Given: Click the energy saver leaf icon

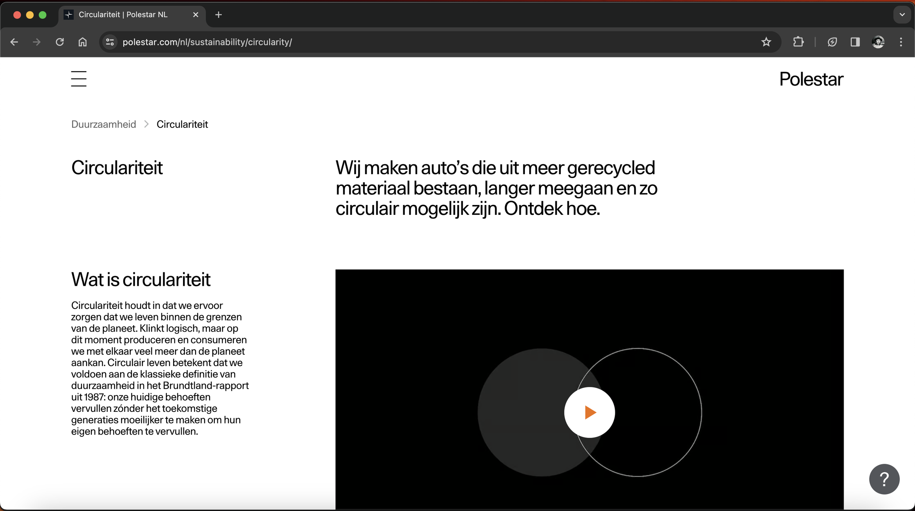Looking at the screenshot, I should point(832,42).
